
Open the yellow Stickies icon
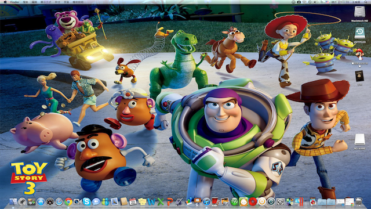point(142,201)
